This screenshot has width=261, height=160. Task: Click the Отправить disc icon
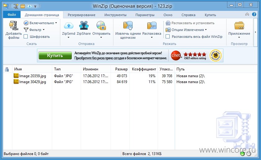click(x=101, y=25)
